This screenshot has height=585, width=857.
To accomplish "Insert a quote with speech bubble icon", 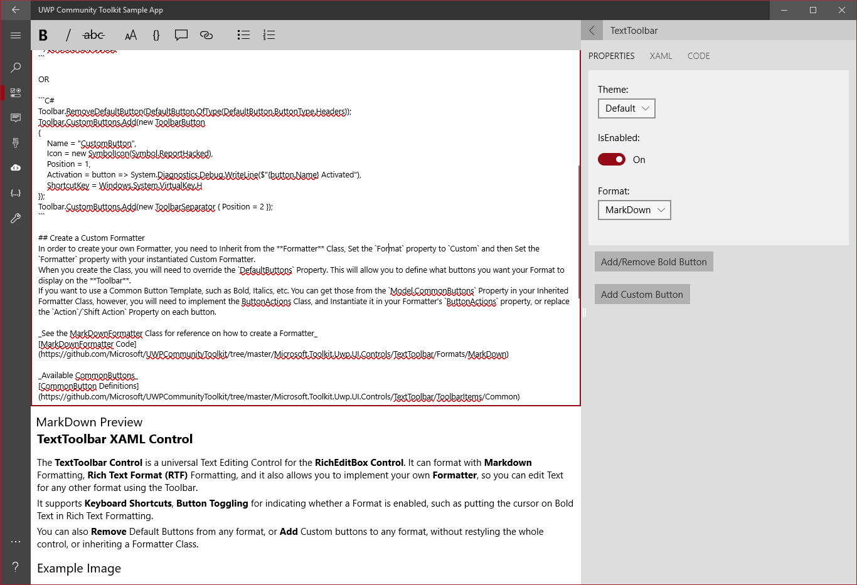I will [x=181, y=35].
